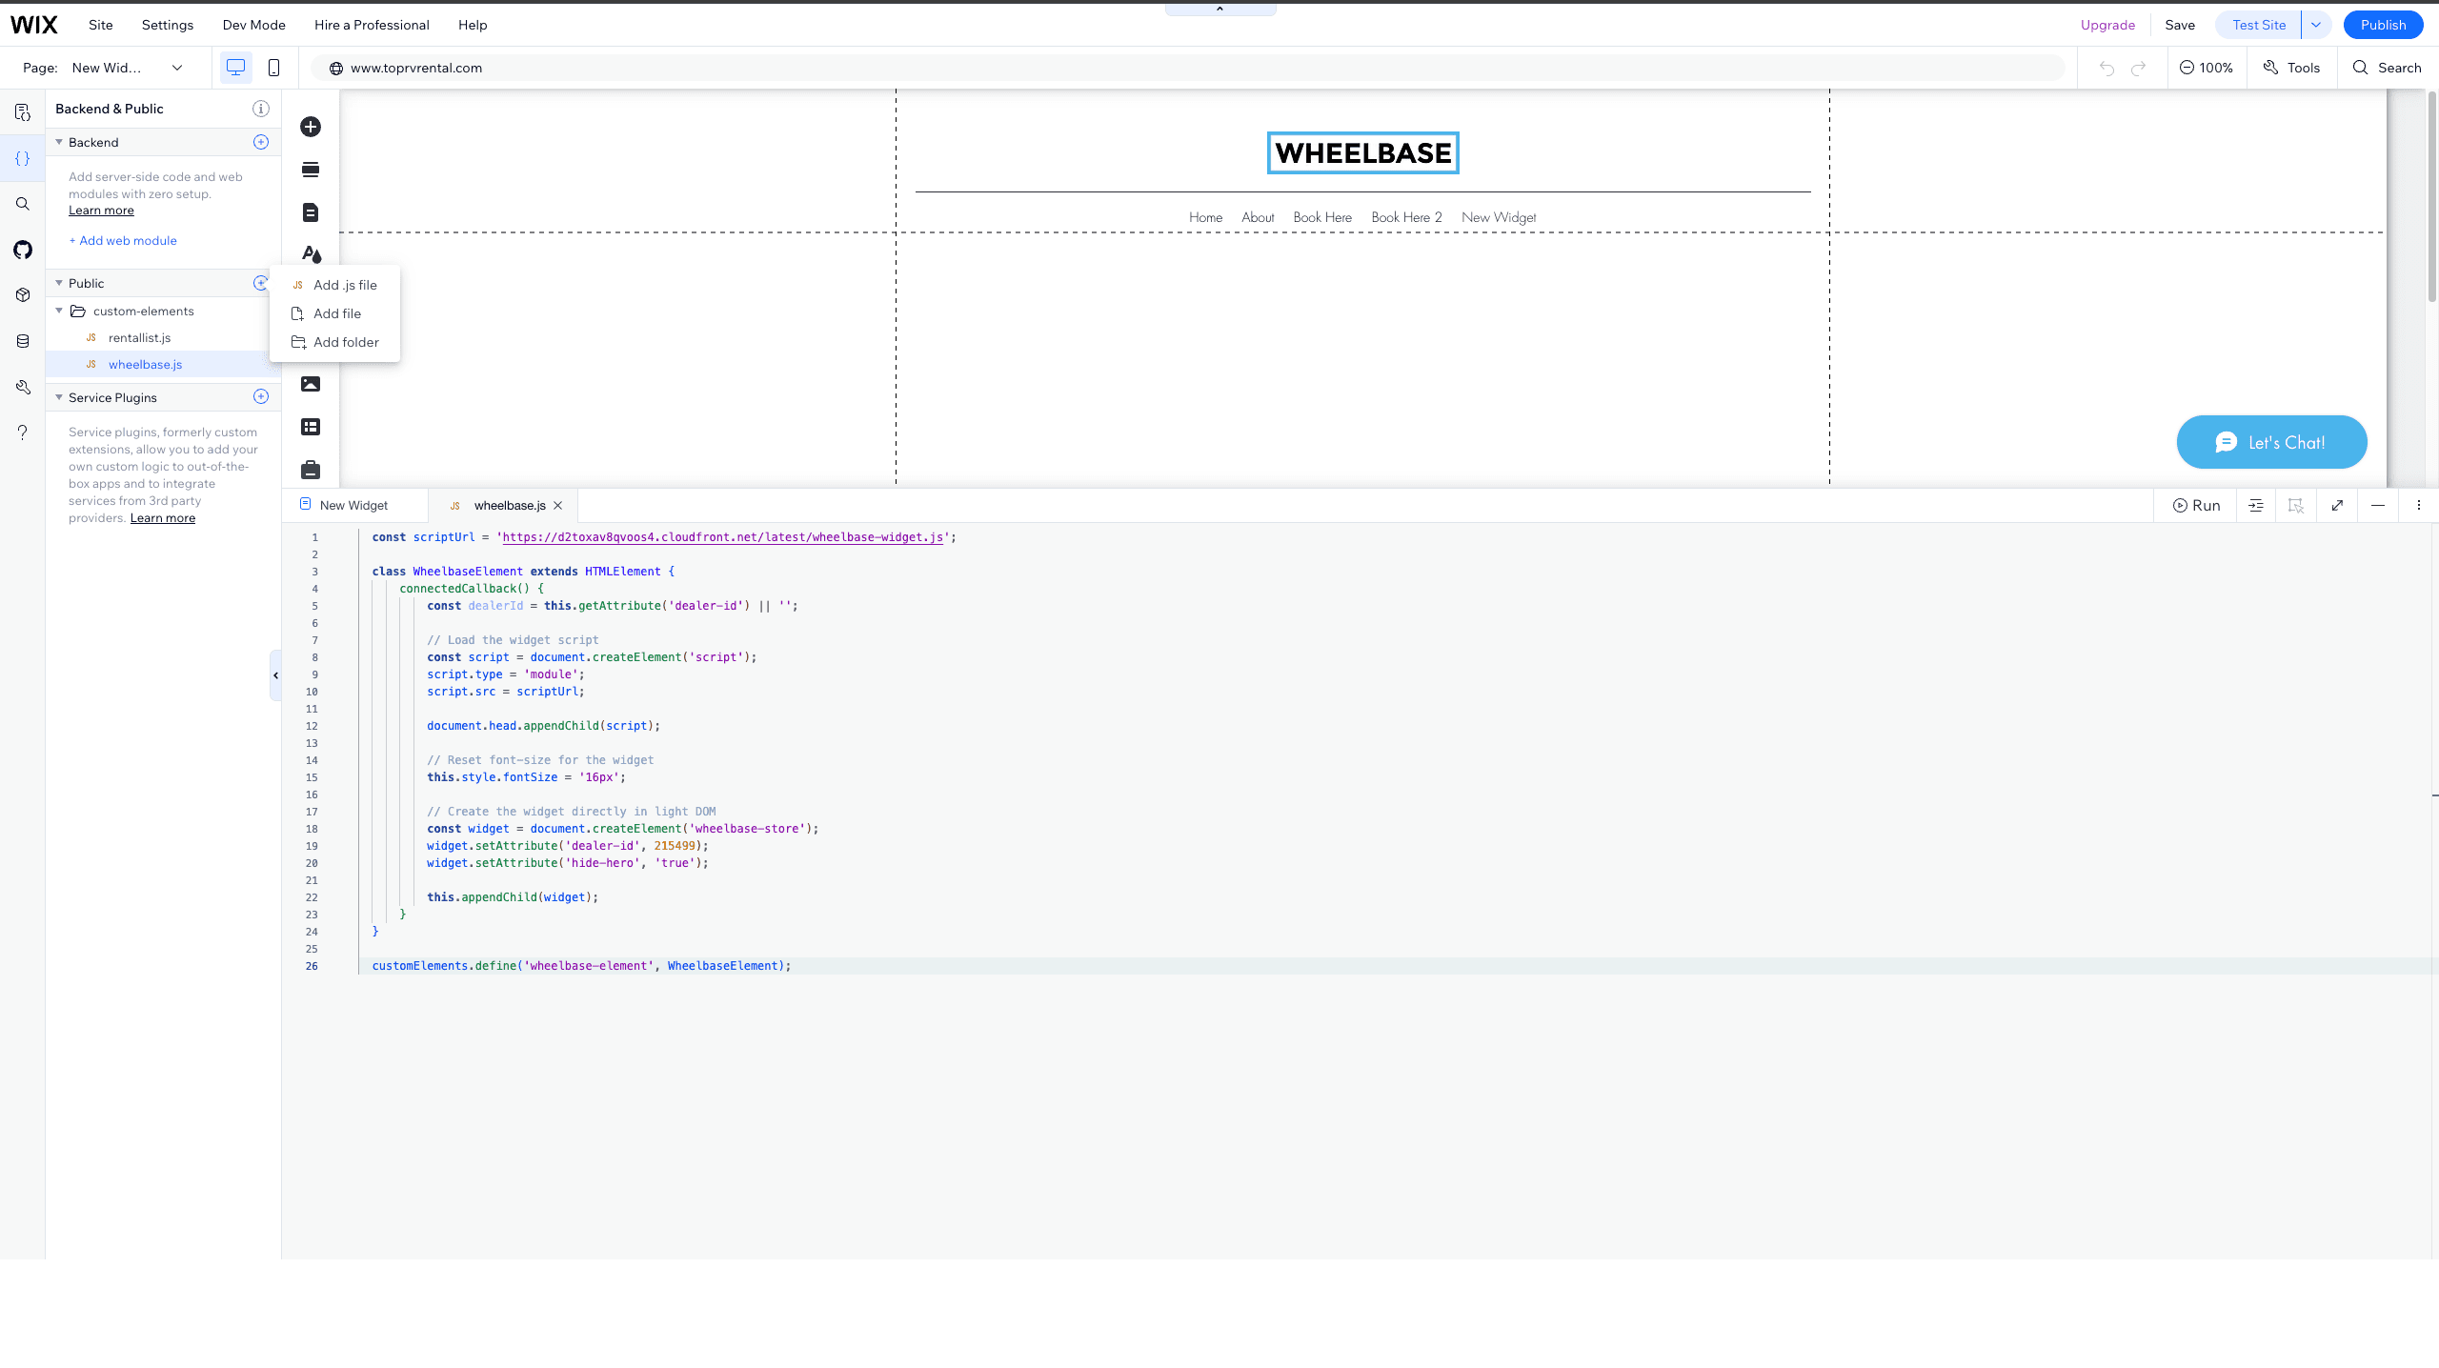Screen dimensions: 2439x1368
Task: Click the Packages sidebar icon
Action: [x=22, y=294]
